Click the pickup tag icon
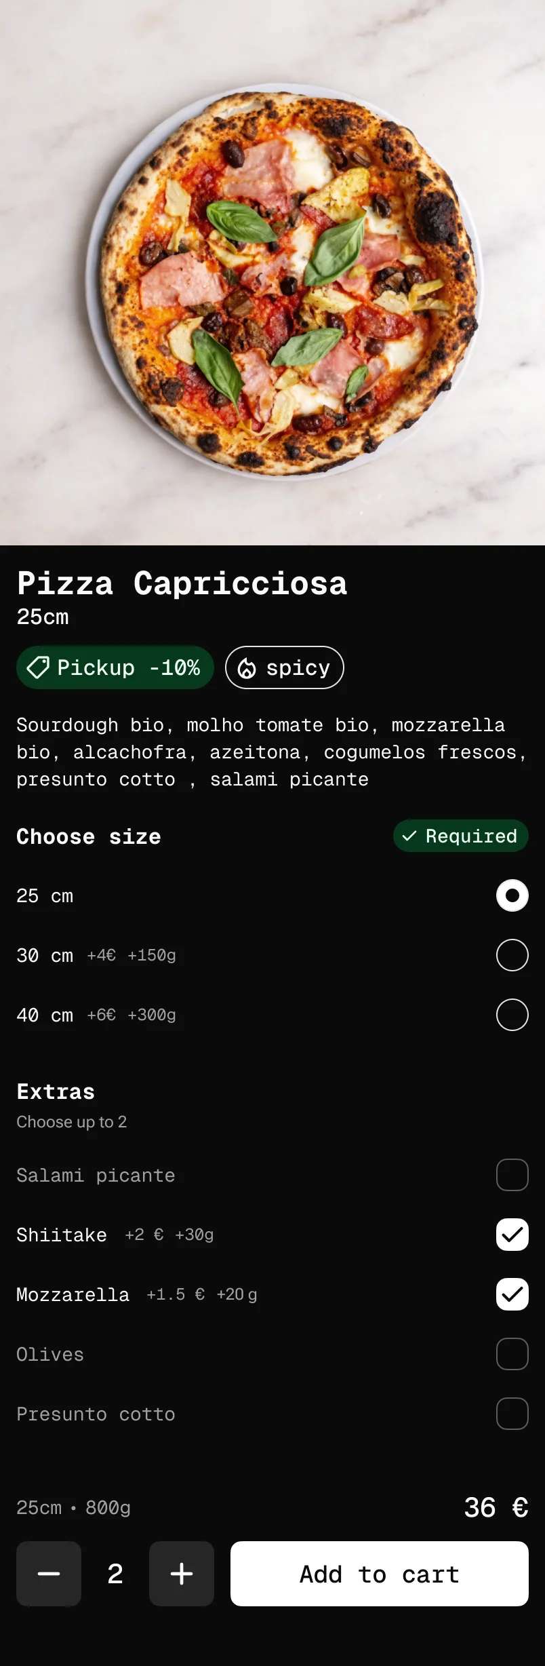 38,667
